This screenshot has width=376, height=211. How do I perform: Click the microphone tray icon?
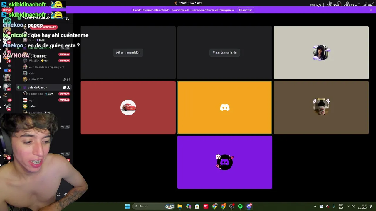[334, 206]
